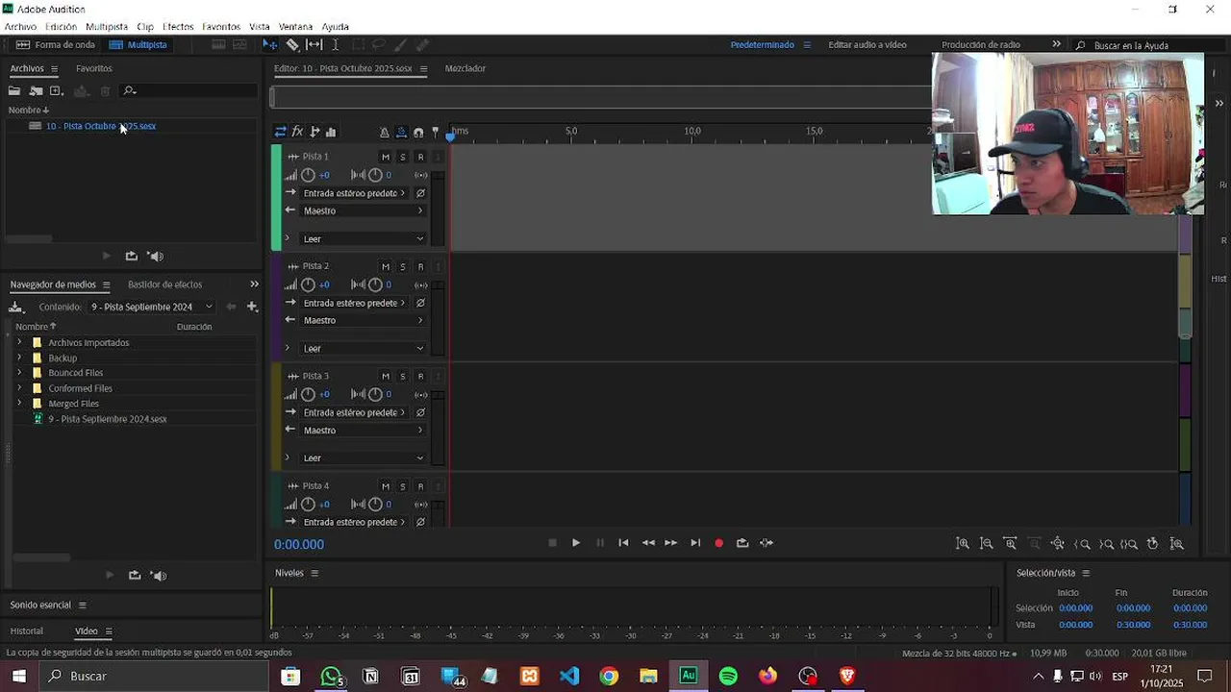Expand Pista 3 automation lanes arrow
Viewport: 1231px width, 692px height.
pyautogui.click(x=287, y=457)
